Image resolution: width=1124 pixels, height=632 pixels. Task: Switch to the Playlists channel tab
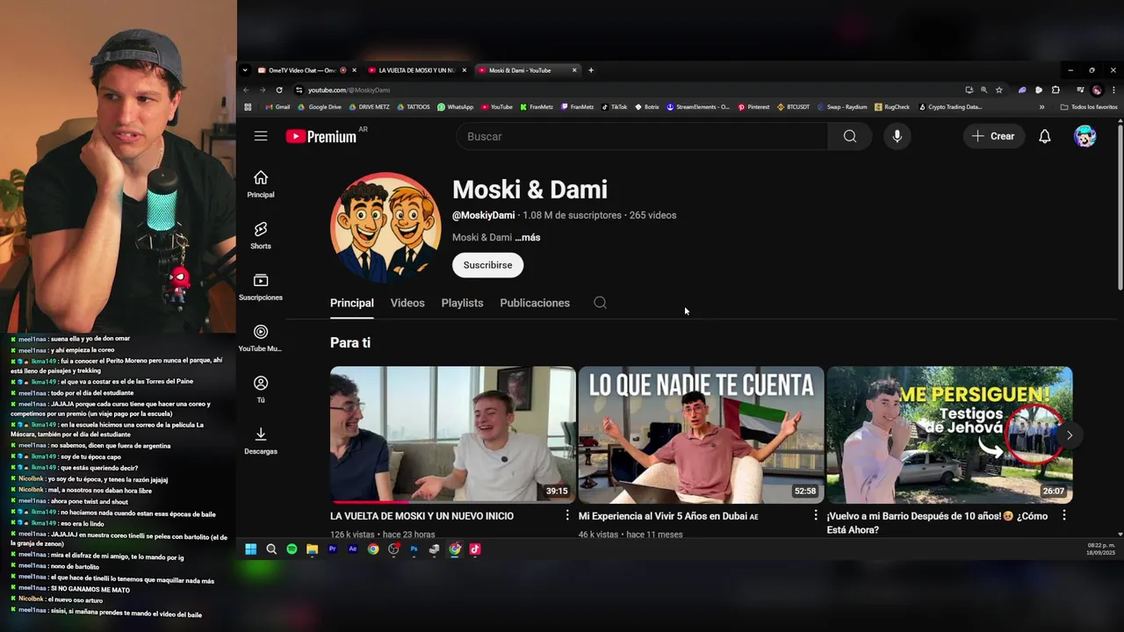click(462, 303)
